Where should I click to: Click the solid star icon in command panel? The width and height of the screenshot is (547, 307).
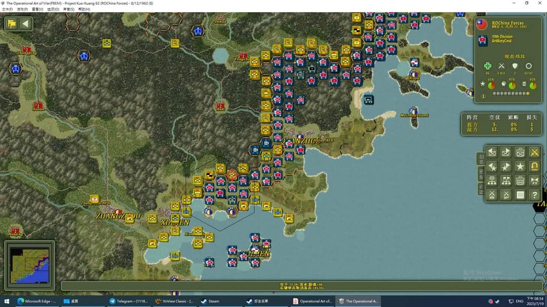point(520,167)
